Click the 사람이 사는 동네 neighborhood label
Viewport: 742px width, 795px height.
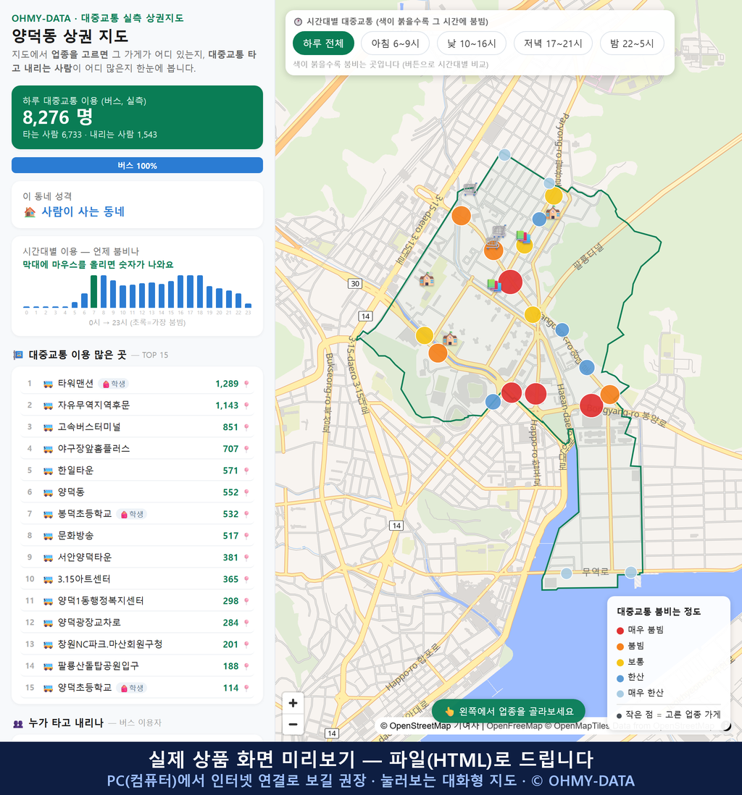click(83, 212)
